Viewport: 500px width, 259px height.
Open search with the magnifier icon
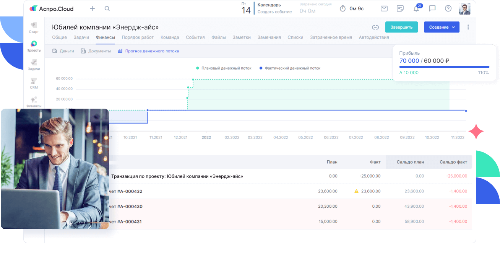click(x=107, y=8)
